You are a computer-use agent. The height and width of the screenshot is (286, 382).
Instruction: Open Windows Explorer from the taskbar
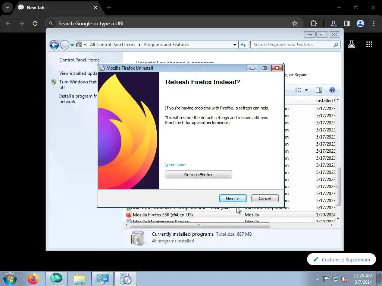(x=79, y=279)
